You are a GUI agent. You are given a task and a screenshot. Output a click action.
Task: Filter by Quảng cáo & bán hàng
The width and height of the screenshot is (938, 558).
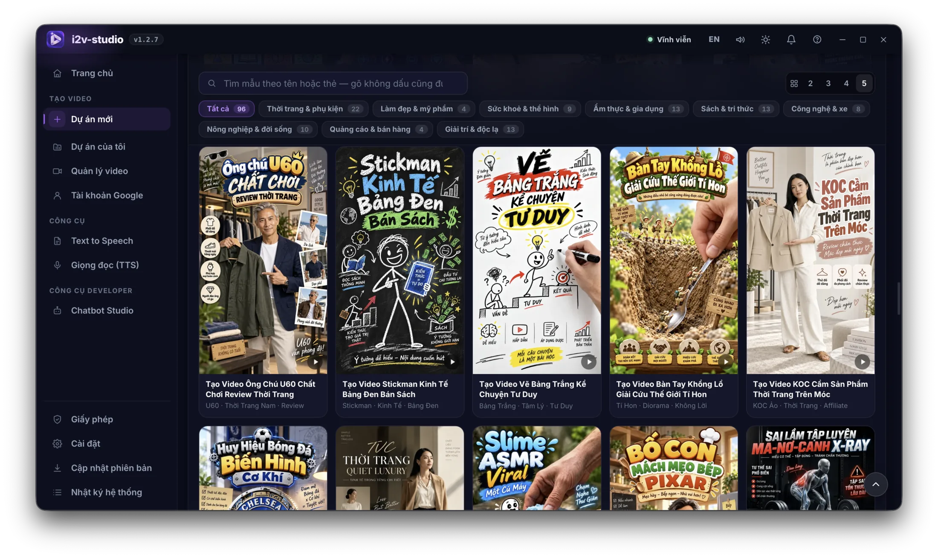[377, 129]
